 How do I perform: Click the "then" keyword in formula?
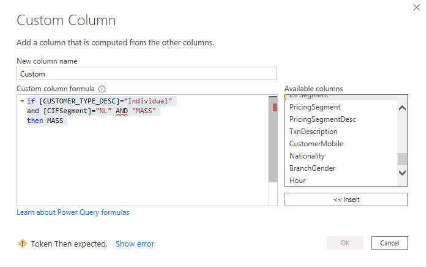click(35, 121)
